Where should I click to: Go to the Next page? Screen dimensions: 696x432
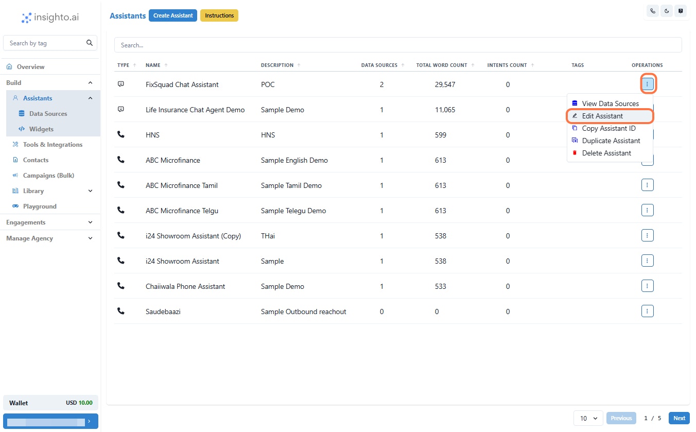(679, 418)
